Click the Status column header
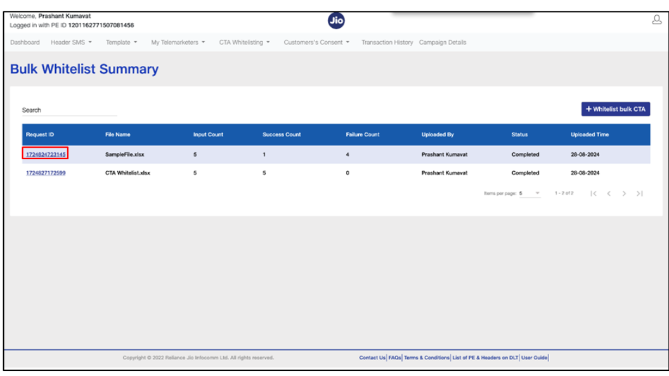The height and width of the screenshot is (376, 669). (520, 134)
